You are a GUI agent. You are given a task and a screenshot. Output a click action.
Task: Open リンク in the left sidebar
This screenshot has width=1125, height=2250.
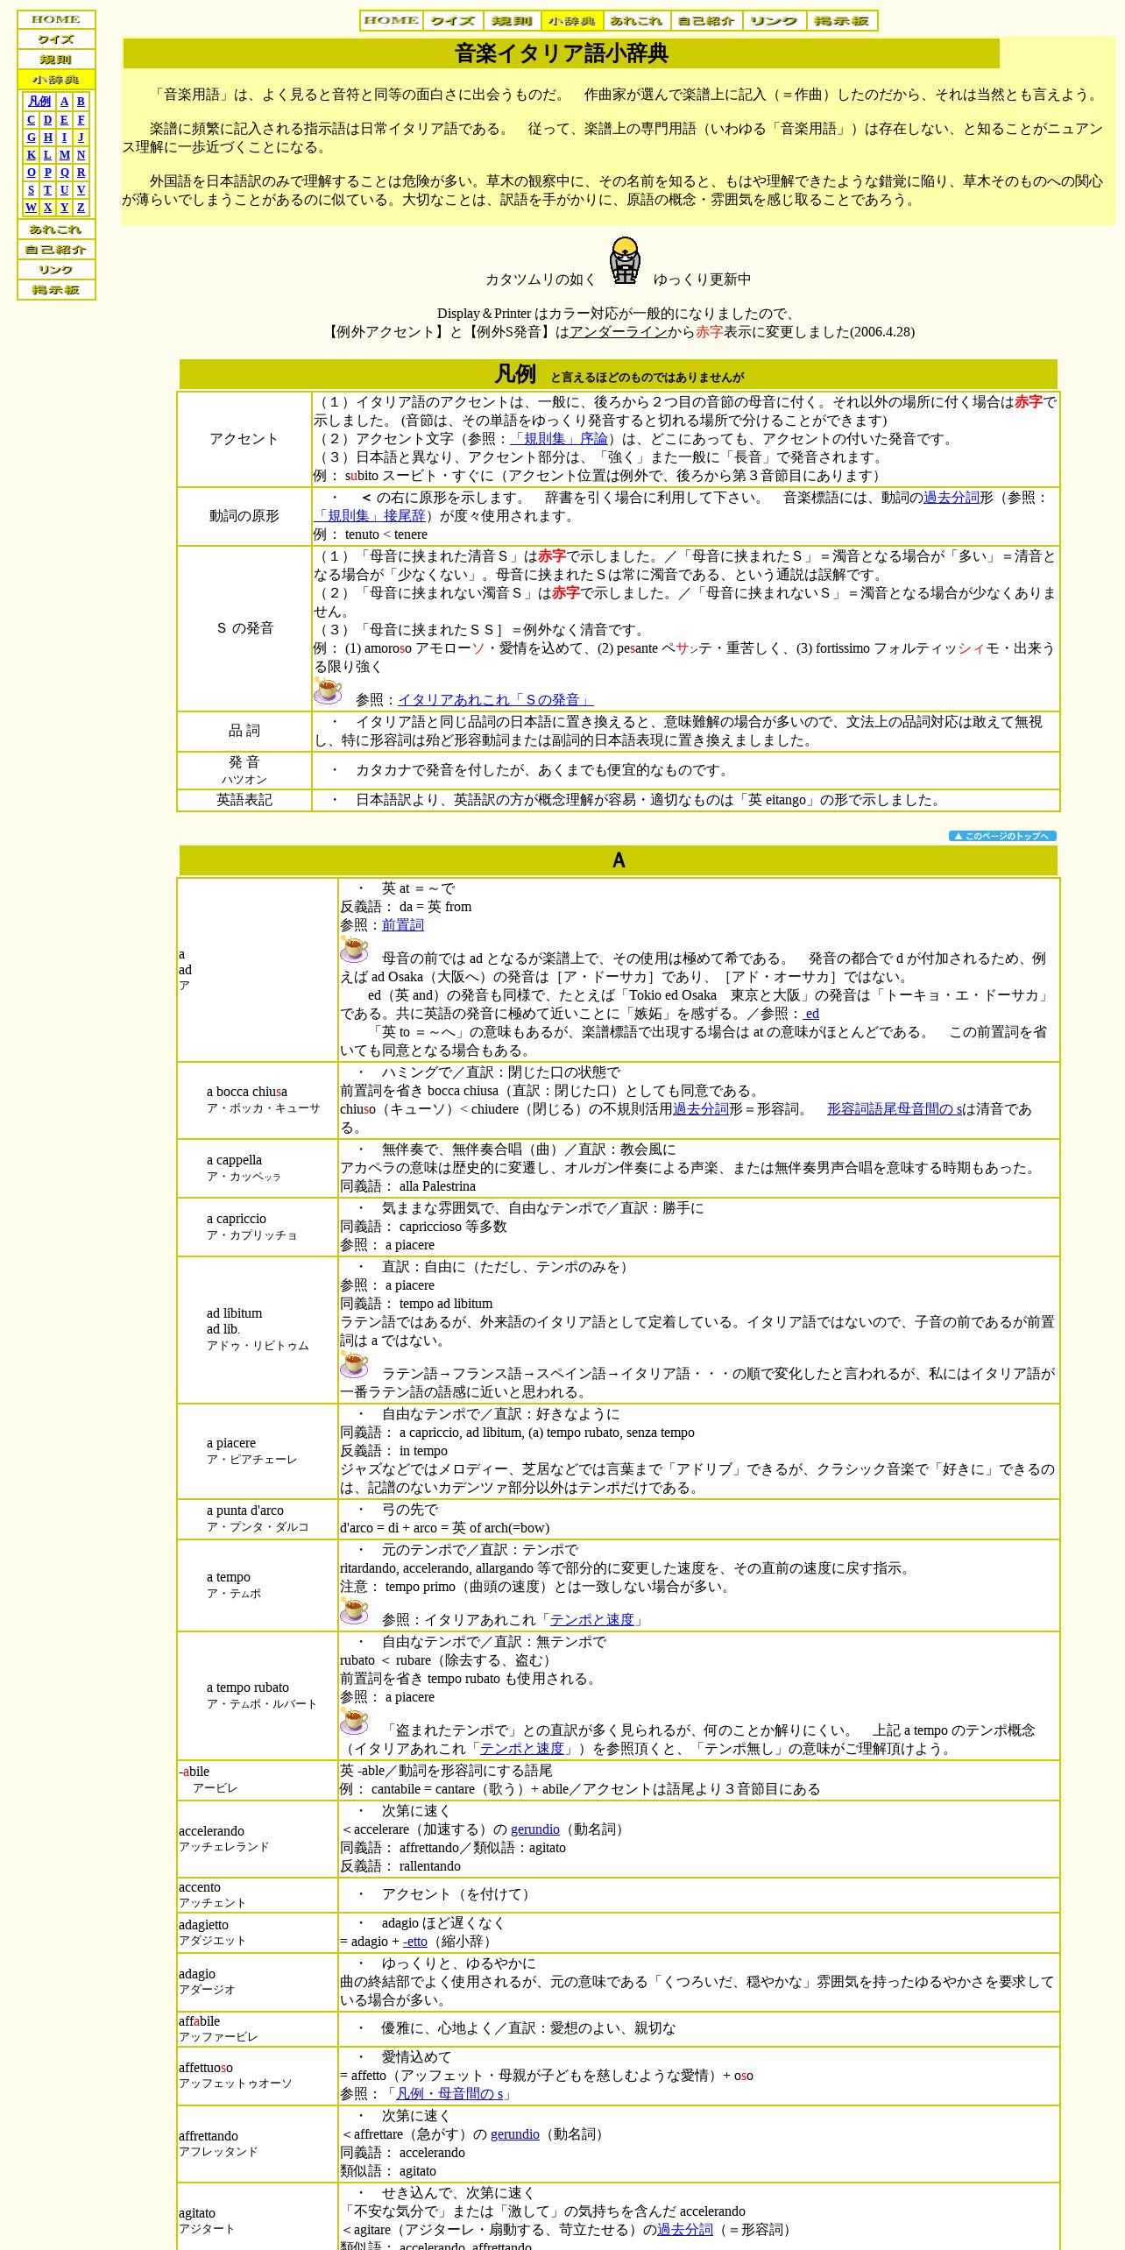point(56,270)
